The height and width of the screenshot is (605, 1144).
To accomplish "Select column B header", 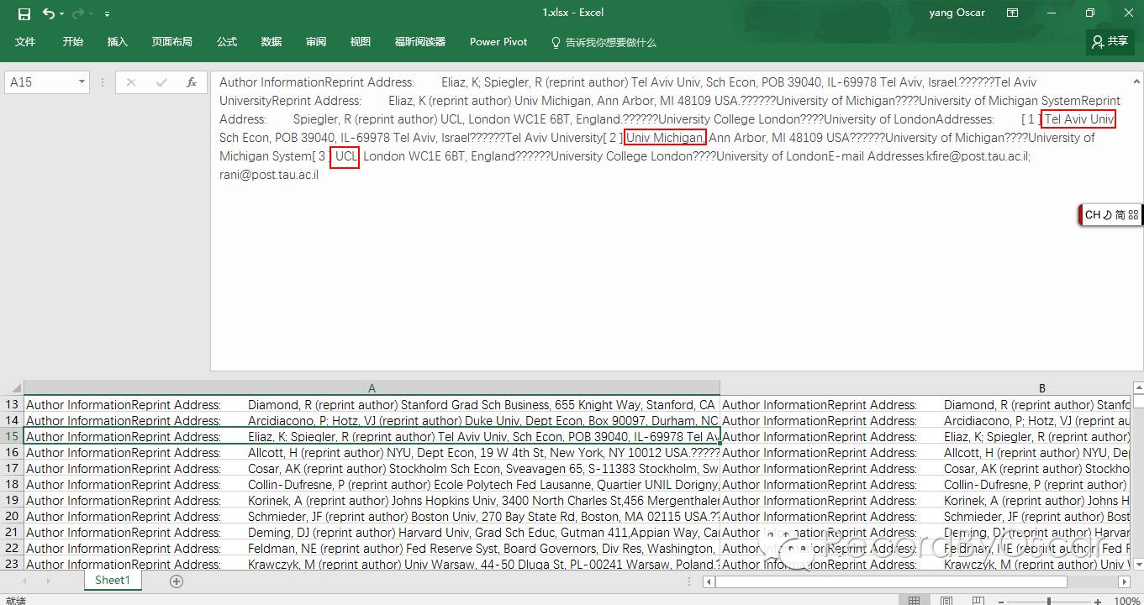I will tap(1042, 388).
